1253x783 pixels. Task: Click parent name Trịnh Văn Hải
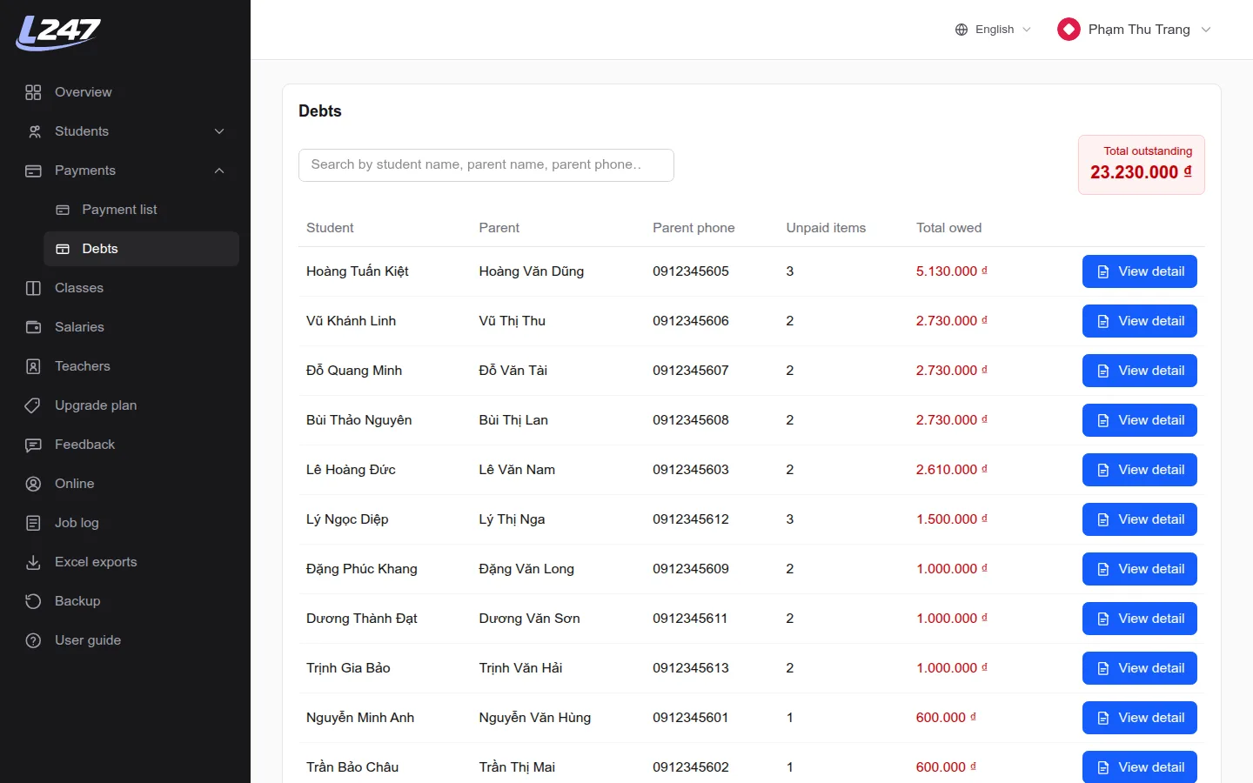pyautogui.click(x=520, y=668)
